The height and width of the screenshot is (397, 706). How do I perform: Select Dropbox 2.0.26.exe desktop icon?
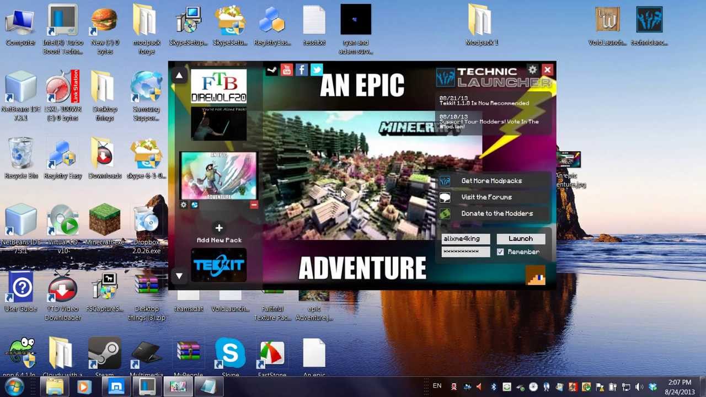point(146,229)
